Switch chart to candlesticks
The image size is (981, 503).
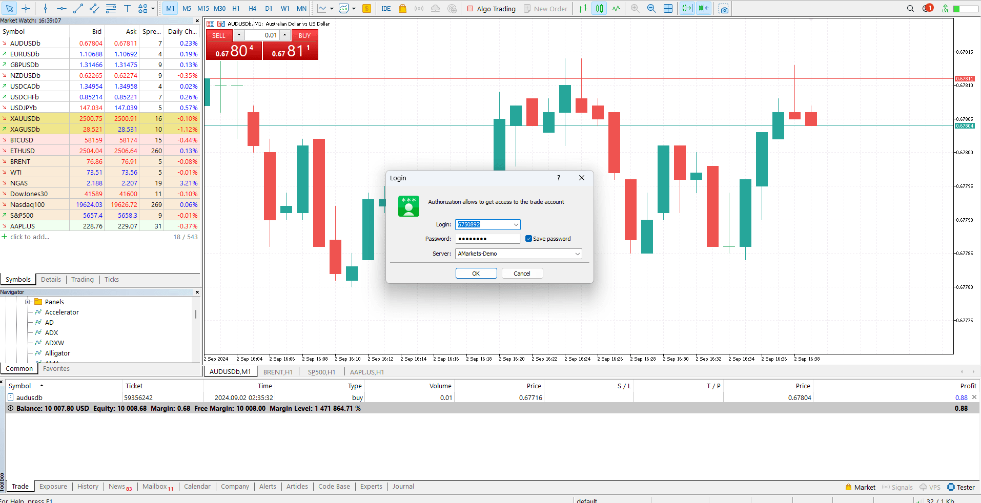click(x=599, y=8)
